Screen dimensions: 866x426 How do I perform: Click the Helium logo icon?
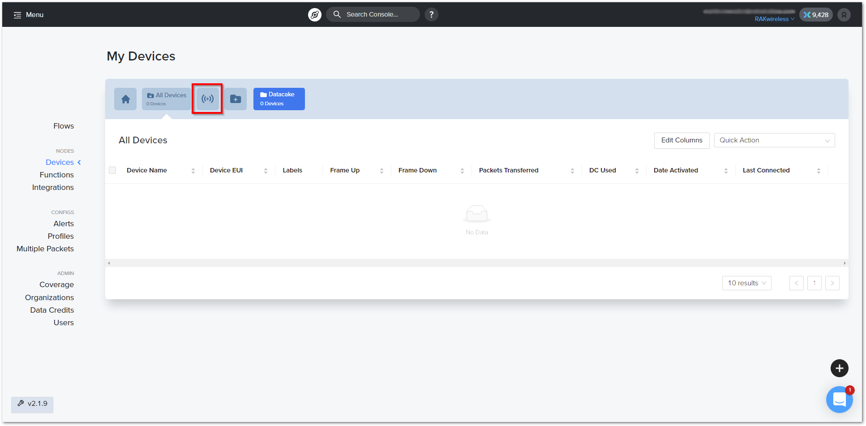[315, 15]
